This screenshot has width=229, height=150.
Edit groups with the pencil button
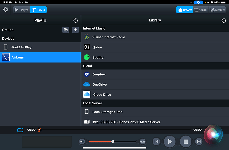(66, 30)
